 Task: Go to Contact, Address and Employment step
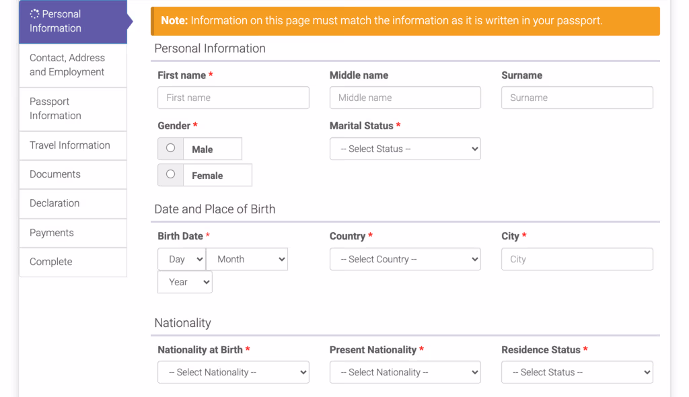tap(73, 65)
